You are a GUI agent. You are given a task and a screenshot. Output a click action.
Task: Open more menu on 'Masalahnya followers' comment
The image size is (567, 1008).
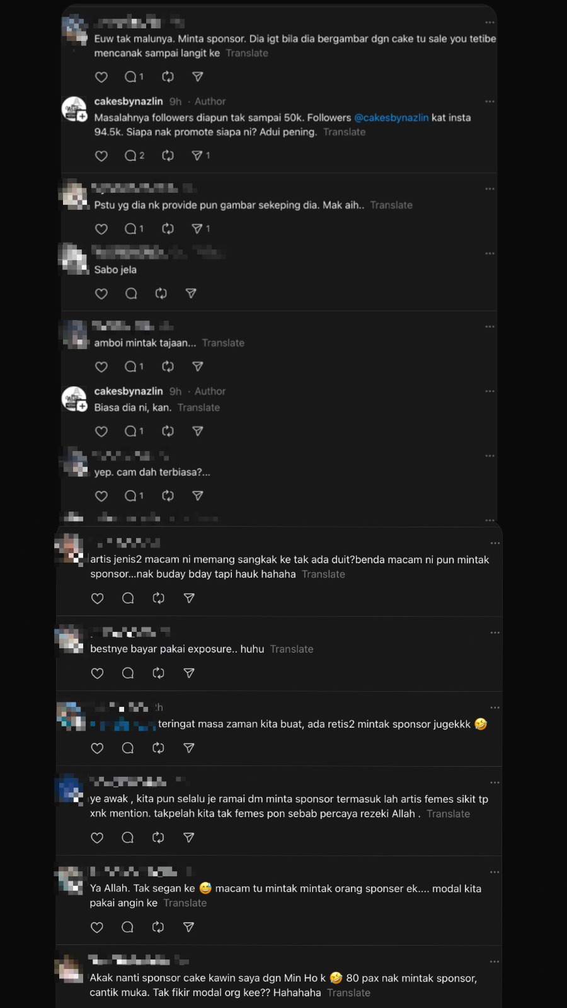point(490,101)
